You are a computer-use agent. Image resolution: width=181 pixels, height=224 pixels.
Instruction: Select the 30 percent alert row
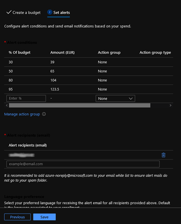[89, 62]
